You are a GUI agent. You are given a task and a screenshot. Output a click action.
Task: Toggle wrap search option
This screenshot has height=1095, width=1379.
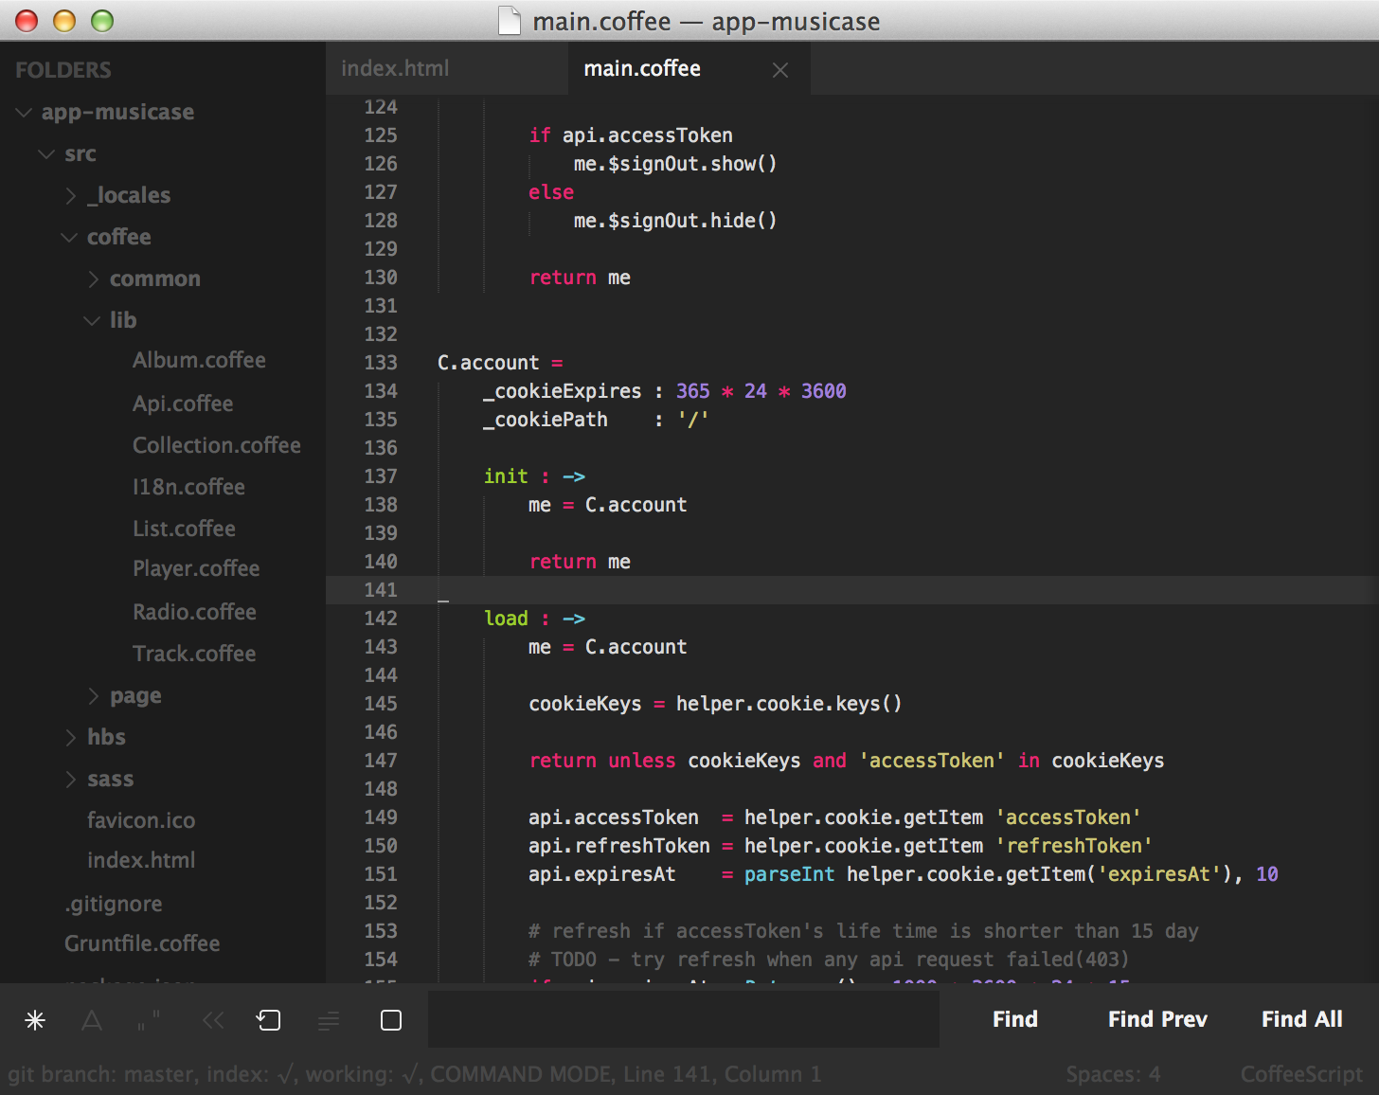[x=269, y=1020]
